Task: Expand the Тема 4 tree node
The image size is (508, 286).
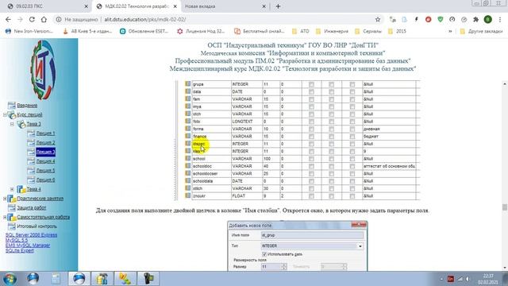Action: point(12,189)
